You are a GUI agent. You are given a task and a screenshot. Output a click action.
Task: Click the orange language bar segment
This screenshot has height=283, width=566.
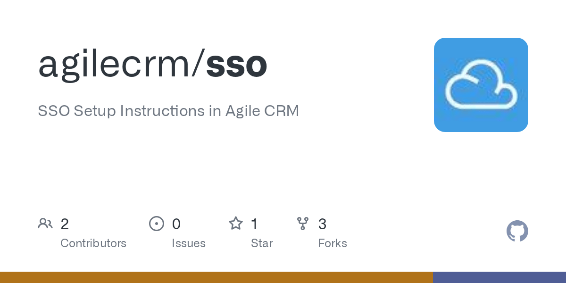[216, 277]
